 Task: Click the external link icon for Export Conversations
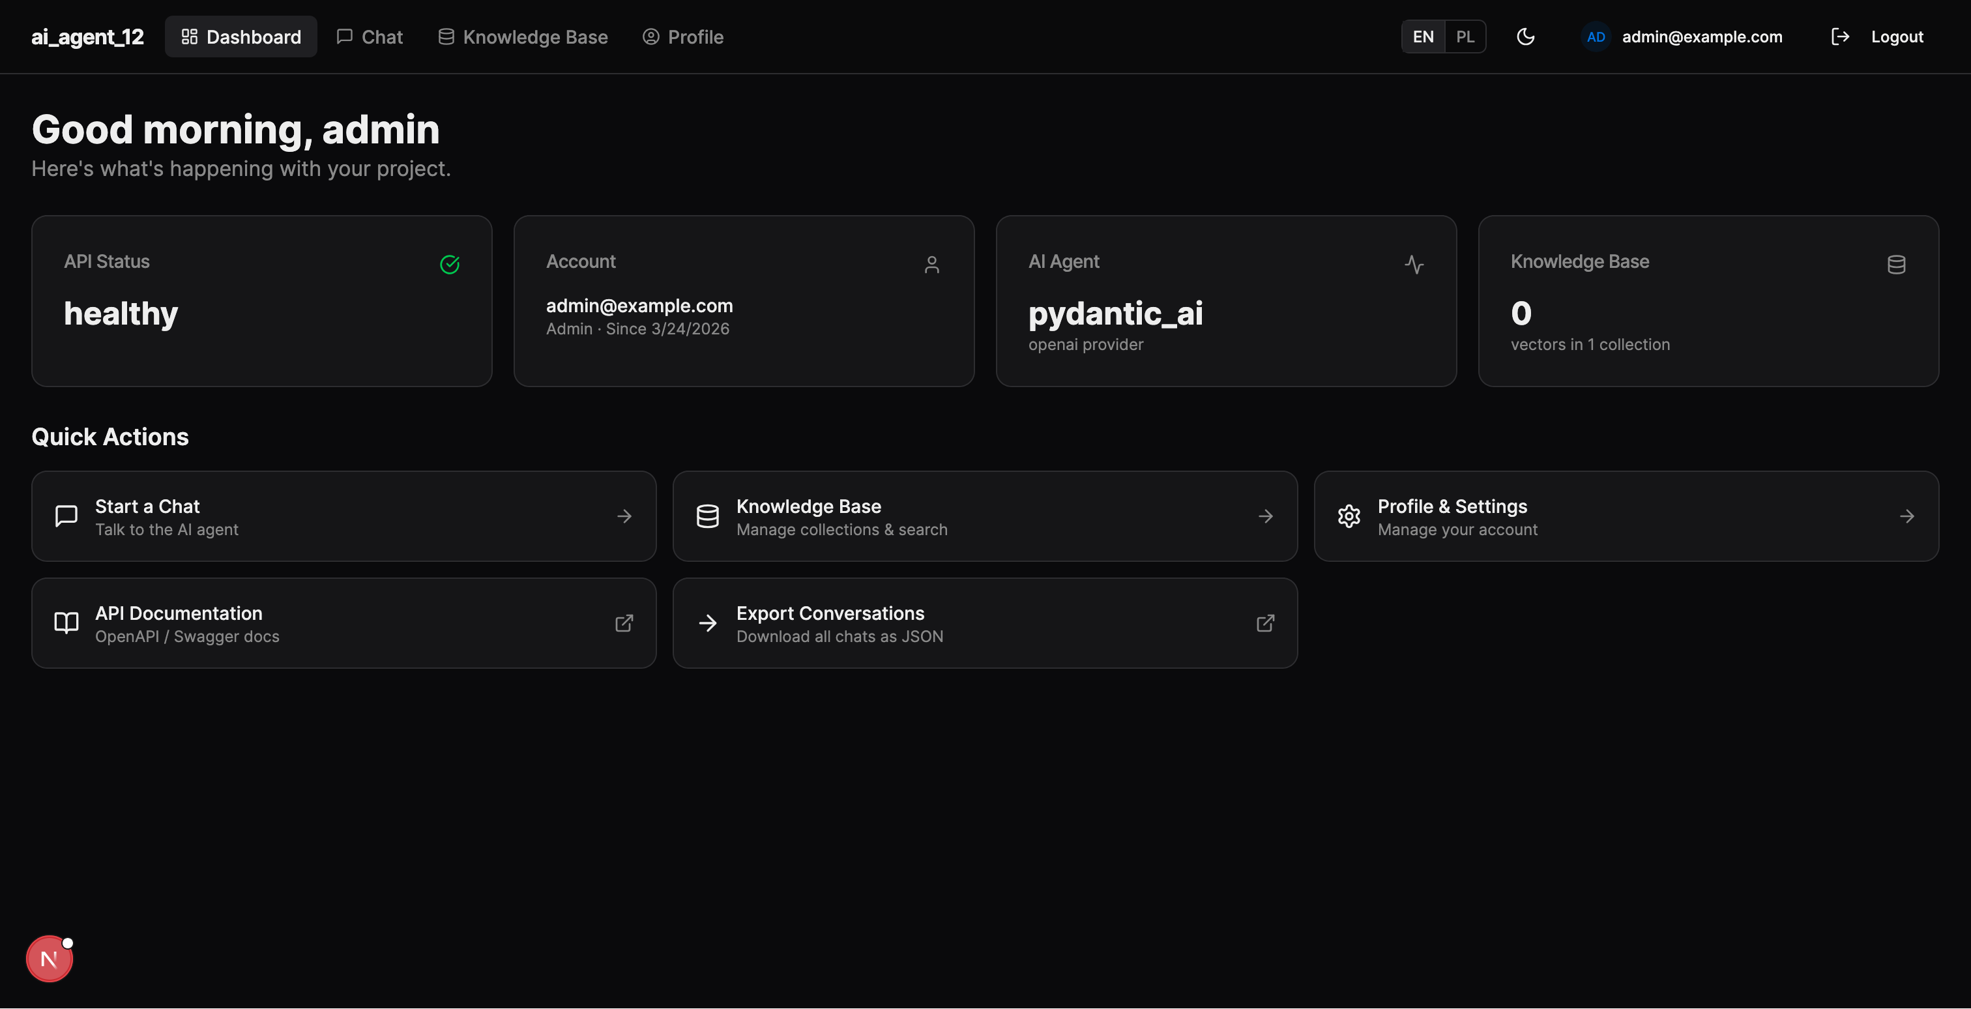tap(1266, 622)
